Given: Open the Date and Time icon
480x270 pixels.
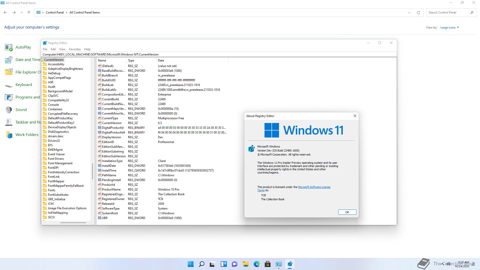Looking at the screenshot, I should [22, 60].
